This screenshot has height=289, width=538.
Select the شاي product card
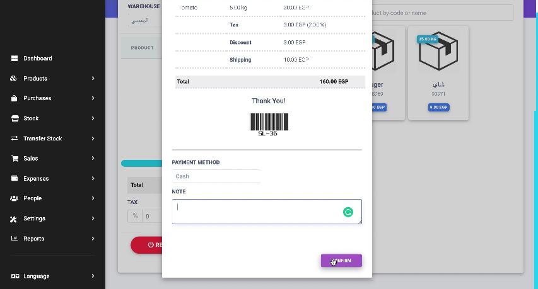point(438,72)
